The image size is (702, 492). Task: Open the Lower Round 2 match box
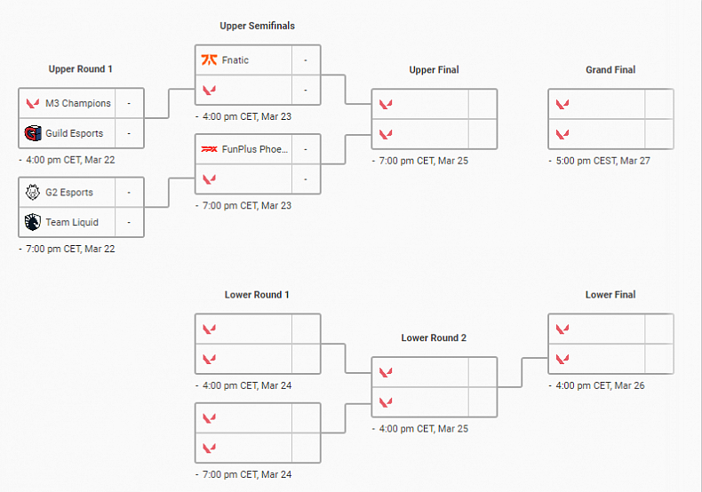click(x=434, y=387)
